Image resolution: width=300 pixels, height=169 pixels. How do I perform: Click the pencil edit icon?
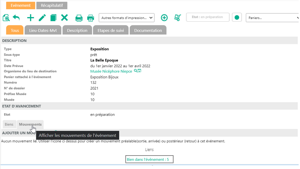point(42,18)
